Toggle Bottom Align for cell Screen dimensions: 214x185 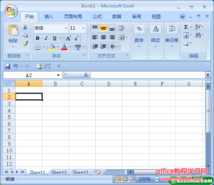[x=112, y=28]
